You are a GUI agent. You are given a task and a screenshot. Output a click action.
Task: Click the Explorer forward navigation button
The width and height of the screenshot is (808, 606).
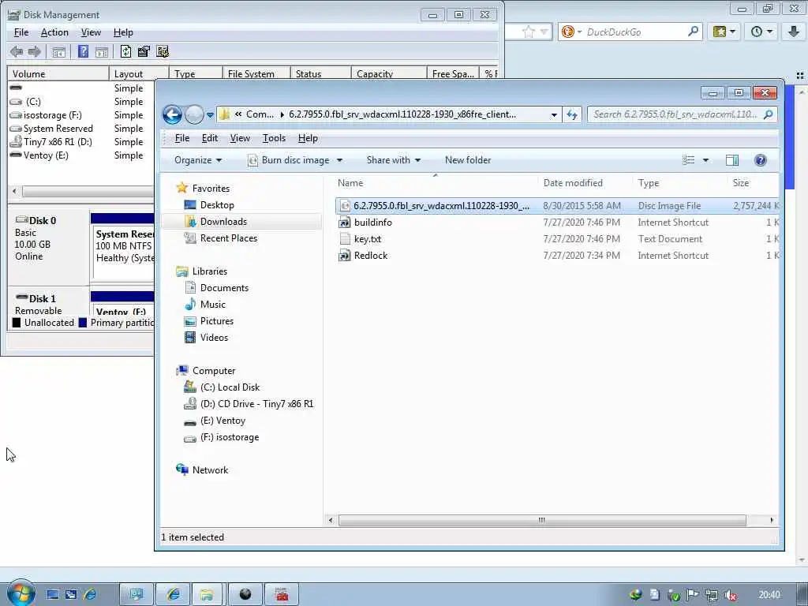(194, 114)
